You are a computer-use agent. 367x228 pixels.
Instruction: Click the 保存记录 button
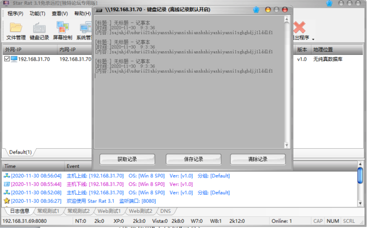point(193,159)
